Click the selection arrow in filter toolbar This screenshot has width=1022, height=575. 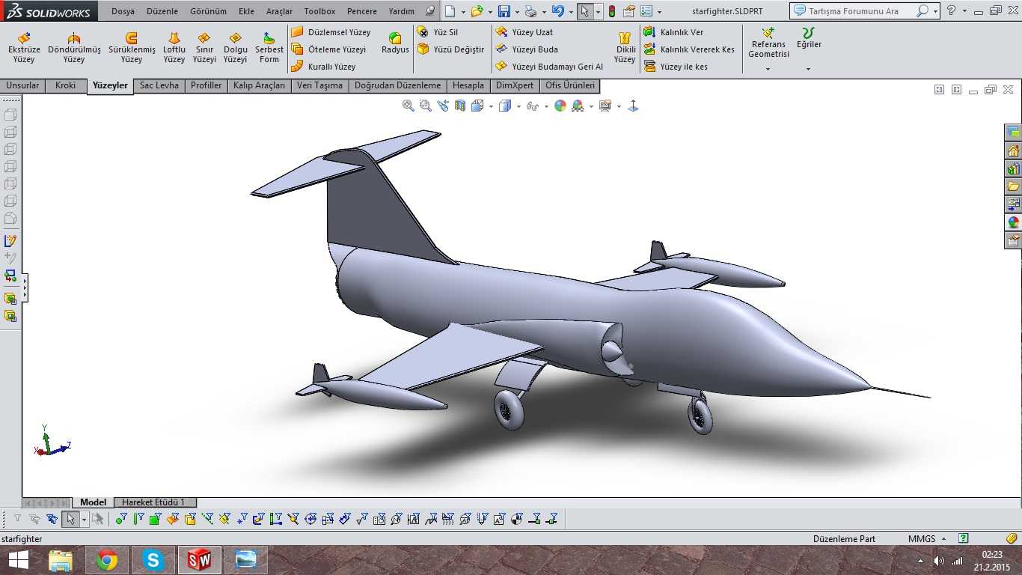[70, 518]
